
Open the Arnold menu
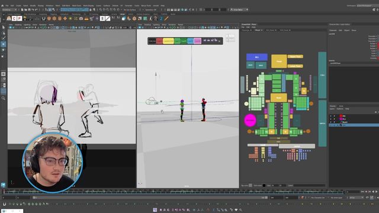click(156, 5)
